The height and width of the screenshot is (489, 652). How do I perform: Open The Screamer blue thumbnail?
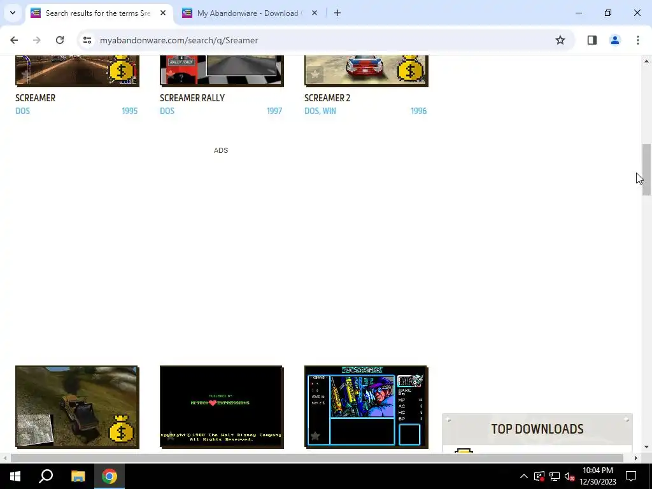pyautogui.click(x=366, y=407)
